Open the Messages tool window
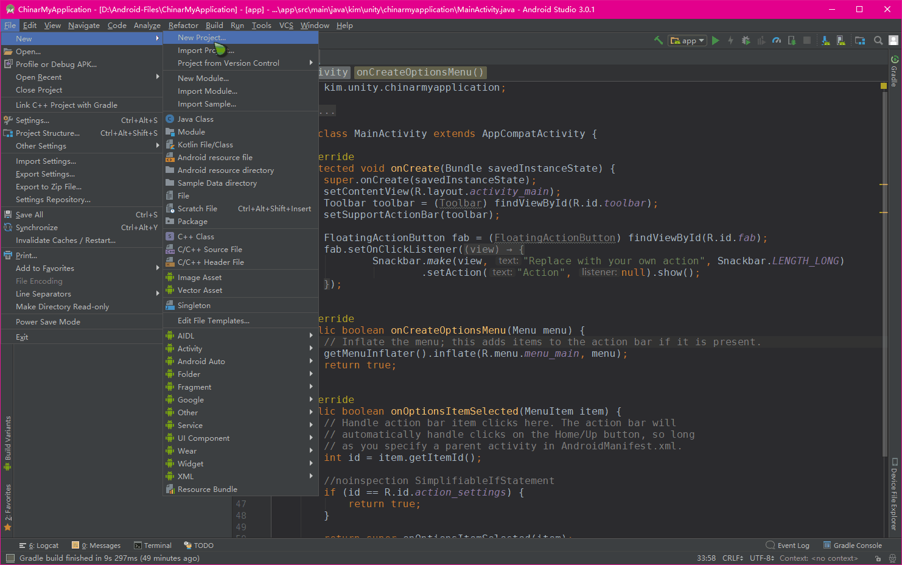The image size is (902, 565). (96, 546)
